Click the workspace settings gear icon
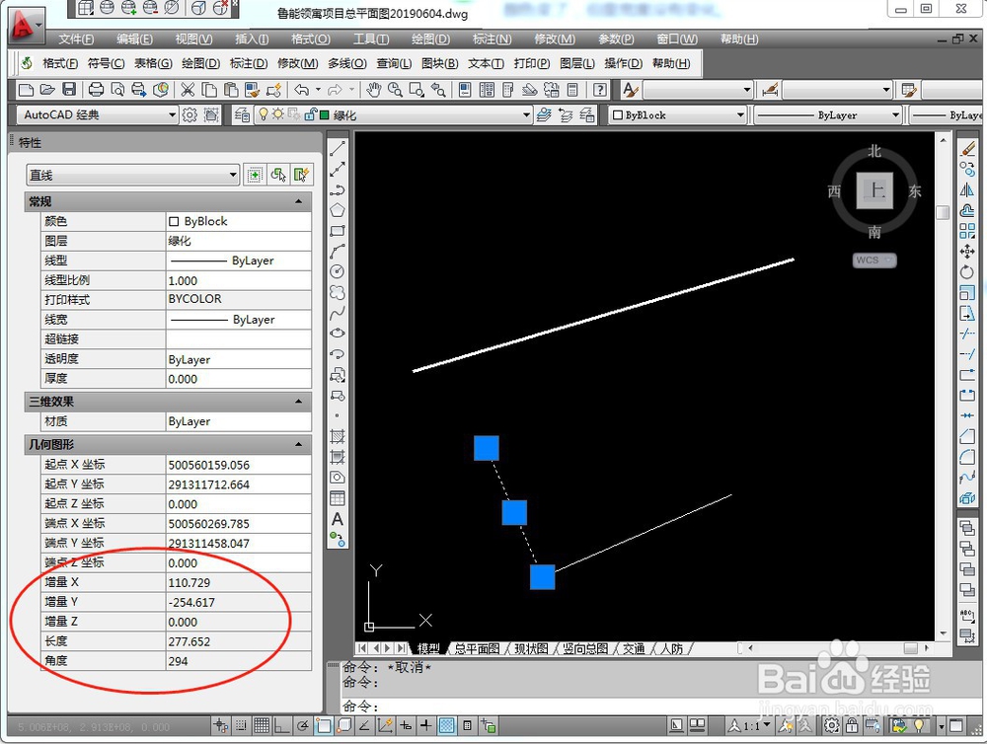The height and width of the screenshot is (744, 987). pyautogui.click(x=190, y=115)
